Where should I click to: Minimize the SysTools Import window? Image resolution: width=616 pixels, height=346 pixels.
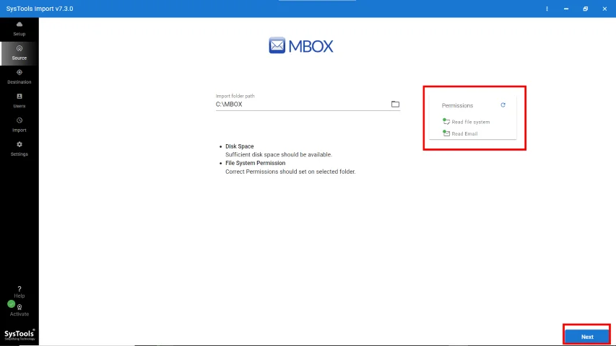[566, 9]
